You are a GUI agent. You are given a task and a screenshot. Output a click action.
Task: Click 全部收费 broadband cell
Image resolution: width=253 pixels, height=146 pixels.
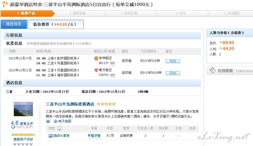pos(126,136)
